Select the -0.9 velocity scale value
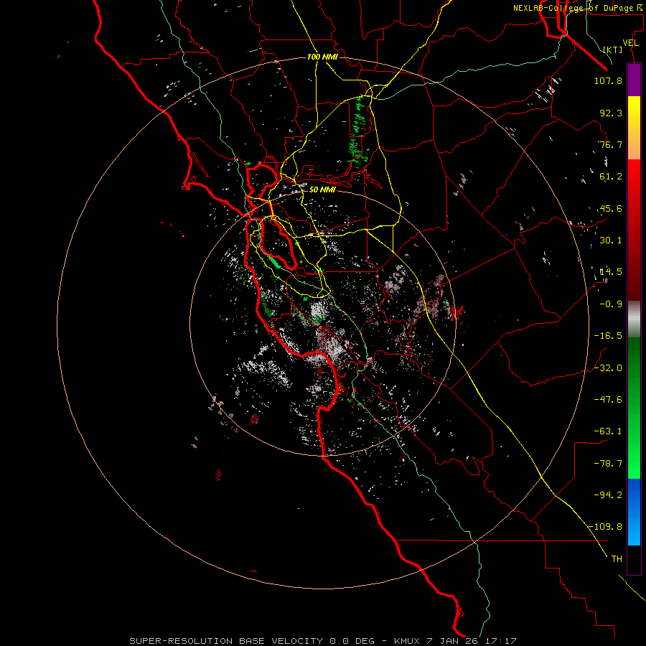The height and width of the screenshot is (646, 646). point(611,304)
